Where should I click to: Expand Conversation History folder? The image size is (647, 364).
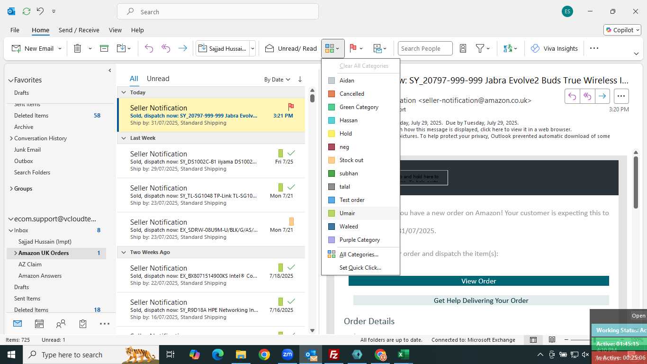[x=11, y=138]
